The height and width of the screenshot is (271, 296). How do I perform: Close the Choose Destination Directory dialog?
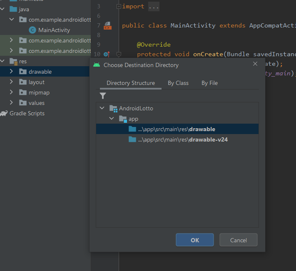coord(255,64)
